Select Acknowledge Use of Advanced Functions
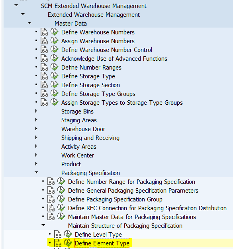The image size is (233, 249). coord(114,59)
